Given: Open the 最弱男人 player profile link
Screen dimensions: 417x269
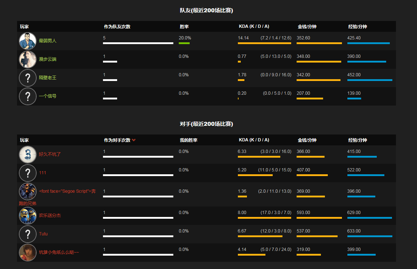Looking at the screenshot, I should (x=48, y=41).
